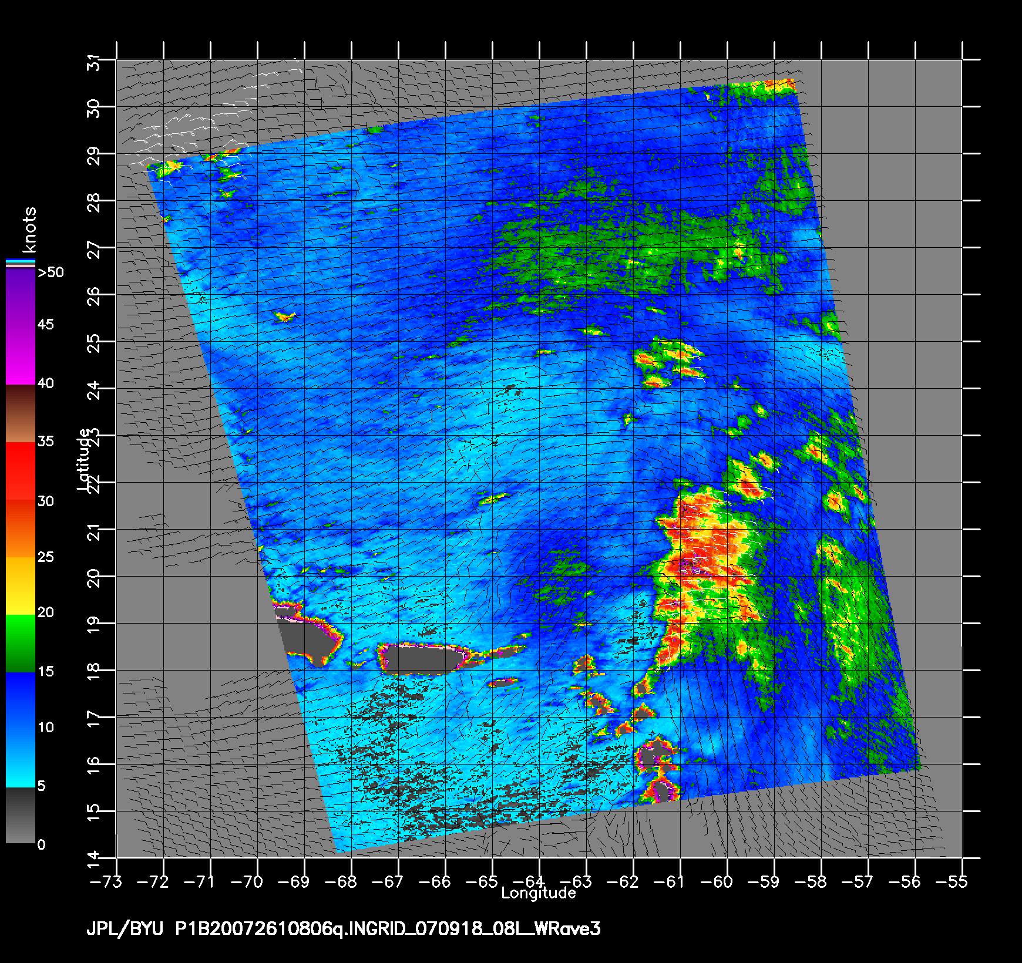The height and width of the screenshot is (963, 1022).
Task: Click the '45' knots legend label
Action: [46, 325]
